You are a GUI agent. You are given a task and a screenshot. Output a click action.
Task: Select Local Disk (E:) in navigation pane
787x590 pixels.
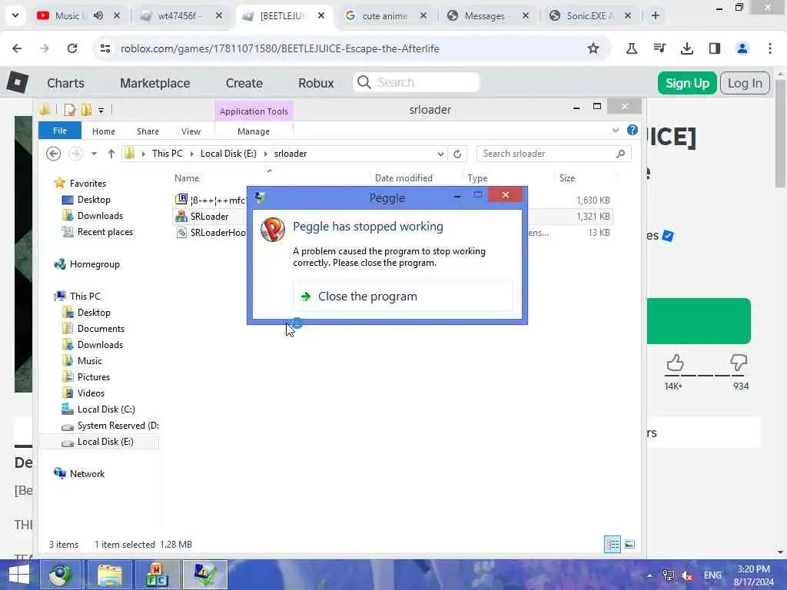[105, 442]
